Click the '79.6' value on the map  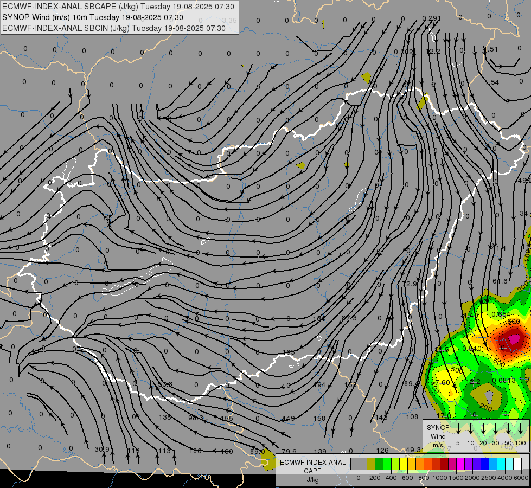click(289, 451)
